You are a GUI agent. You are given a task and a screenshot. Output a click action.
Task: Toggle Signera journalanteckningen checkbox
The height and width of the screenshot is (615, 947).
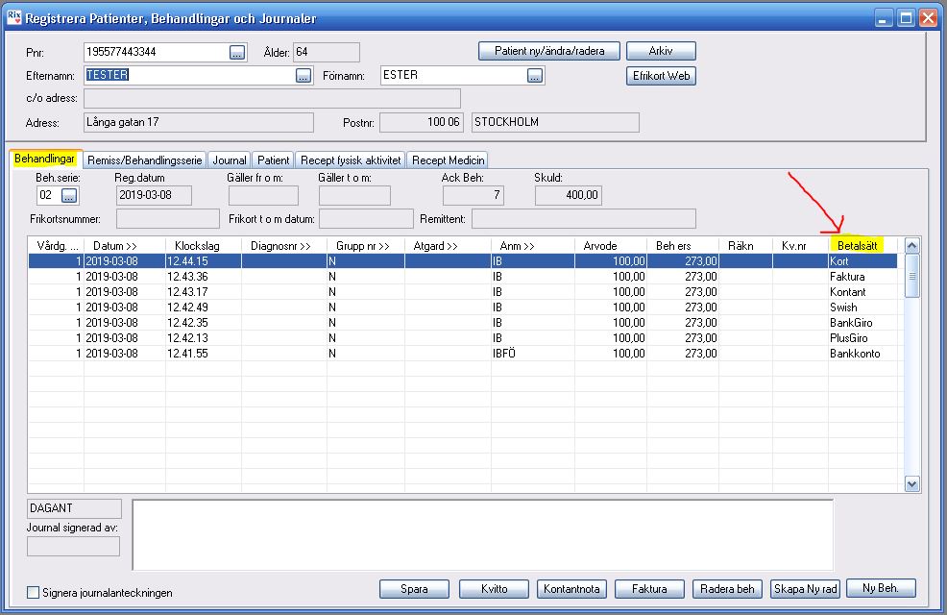[34, 593]
